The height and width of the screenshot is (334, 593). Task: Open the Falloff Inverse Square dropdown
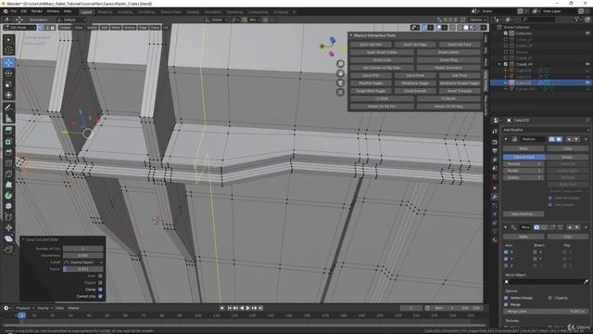point(82,262)
